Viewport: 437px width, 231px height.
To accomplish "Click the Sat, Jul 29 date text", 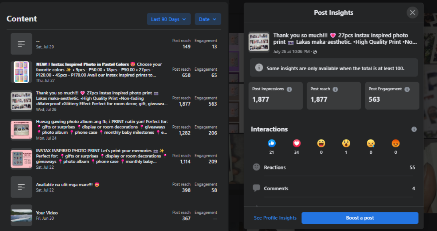I will click(45, 47).
